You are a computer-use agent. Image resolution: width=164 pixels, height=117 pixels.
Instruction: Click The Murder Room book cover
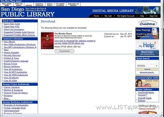pyautogui.click(x=47, y=41)
